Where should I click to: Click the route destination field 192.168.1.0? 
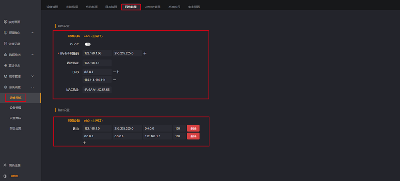pyautogui.click(x=97, y=128)
